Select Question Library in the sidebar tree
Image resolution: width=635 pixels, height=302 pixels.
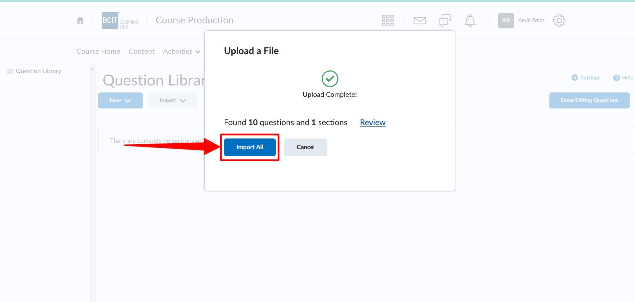tap(38, 71)
